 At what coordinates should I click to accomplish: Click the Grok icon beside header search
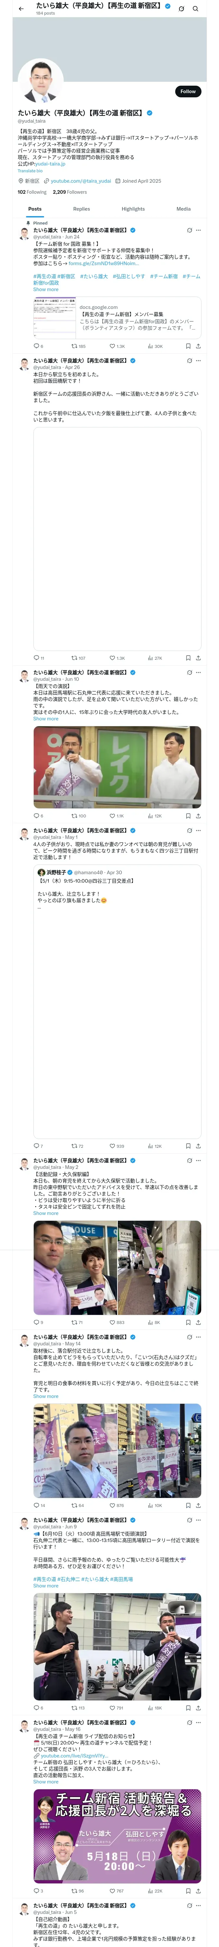click(181, 9)
